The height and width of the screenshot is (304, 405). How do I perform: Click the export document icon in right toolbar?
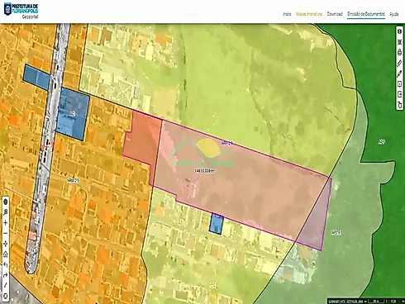[399, 94]
